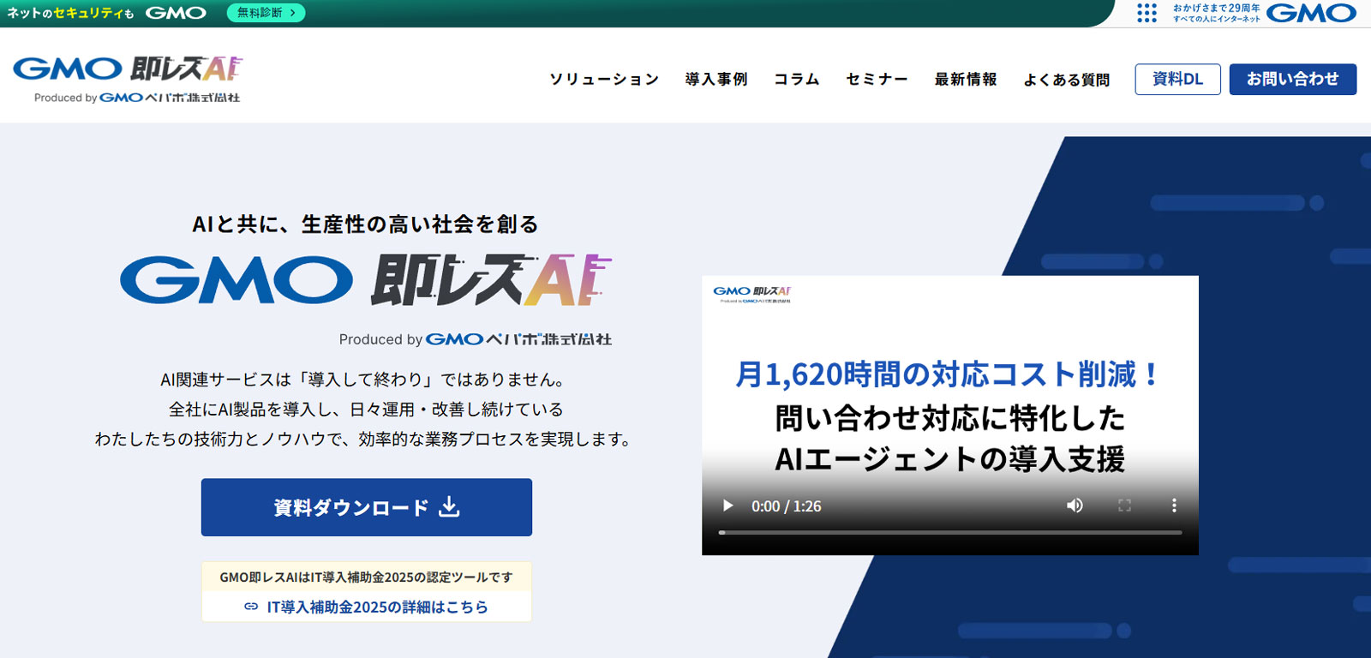1371x658 pixels.
Task: Open the GMO group services grid icon
Action: (1146, 13)
